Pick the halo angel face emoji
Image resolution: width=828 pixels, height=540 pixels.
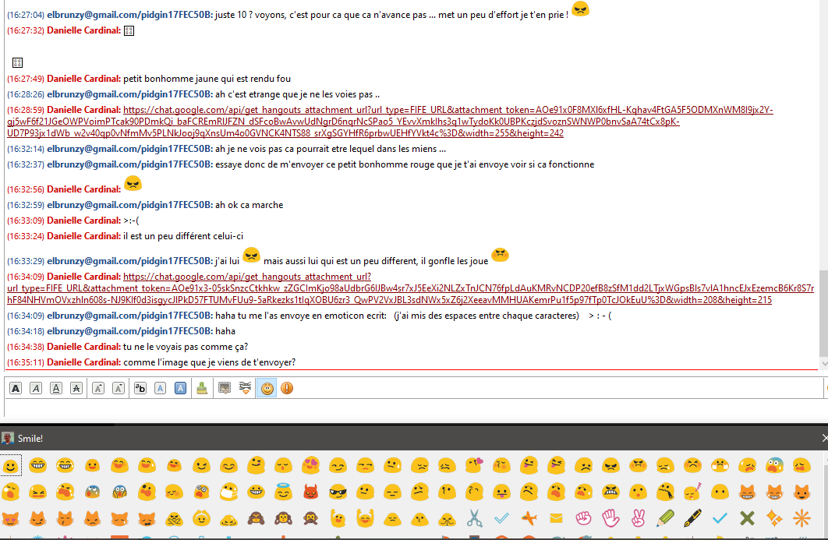pyautogui.click(x=284, y=492)
